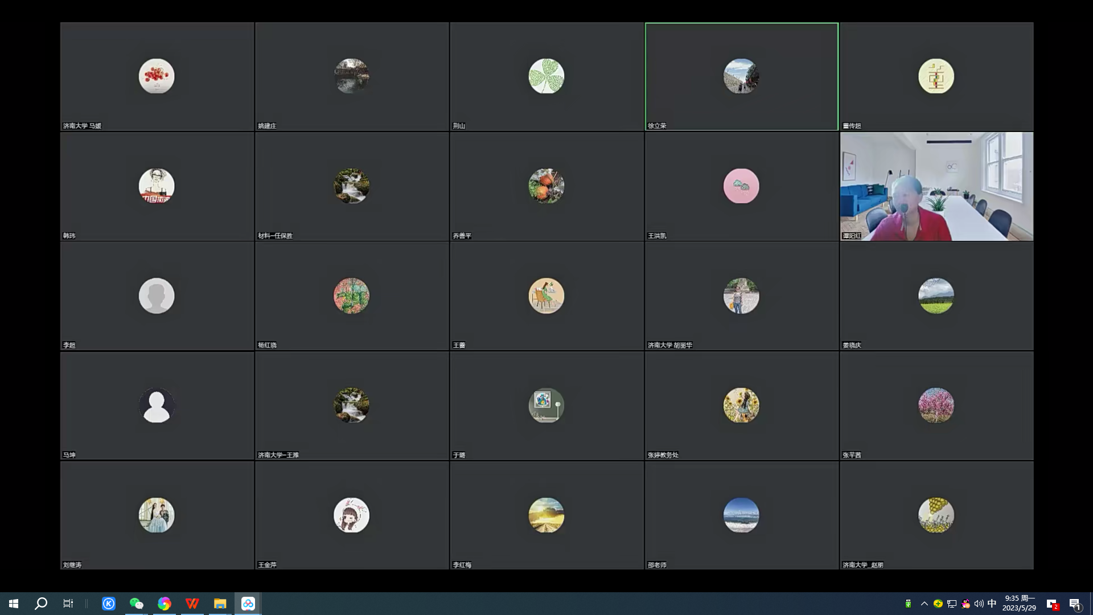Click the WPS Office taskbar icon
This screenshot has height=615, width=1093.
click(192, 604)
